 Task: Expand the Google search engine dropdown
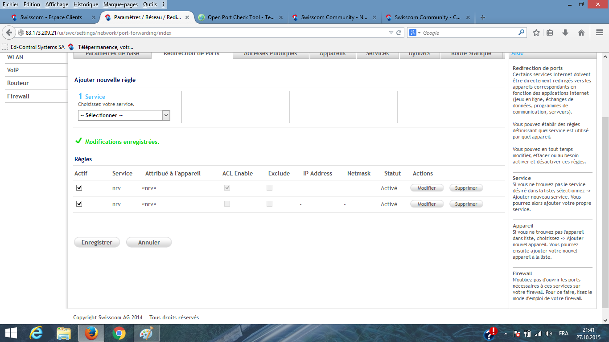point(415,33)
